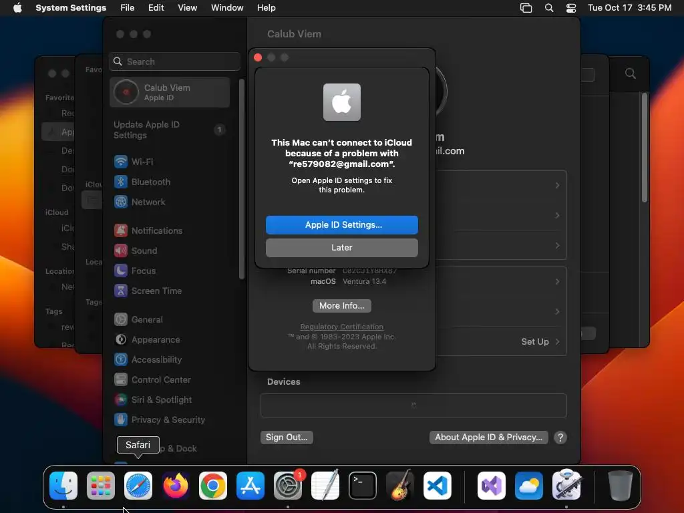Open the Regulatory Certification link

click(341, 327)
